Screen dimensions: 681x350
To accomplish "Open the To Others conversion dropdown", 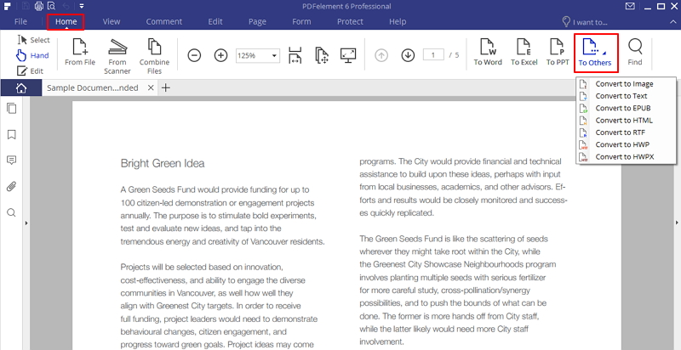I will coord(595,53).
